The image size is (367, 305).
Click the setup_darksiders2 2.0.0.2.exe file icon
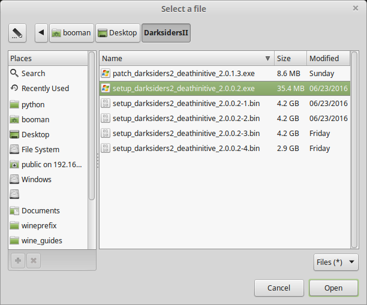coord(106,88)
